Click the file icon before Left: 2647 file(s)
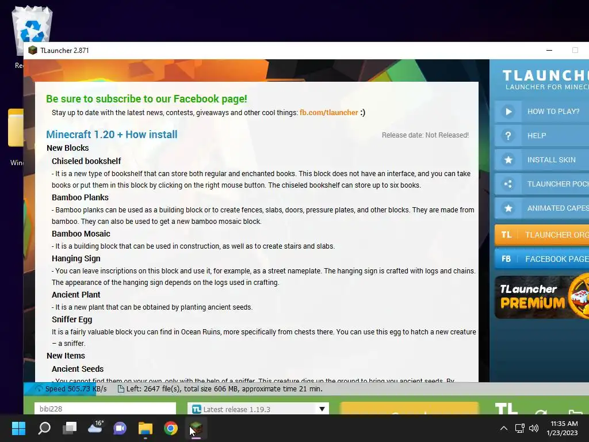The width and height of the screenshot is (589, 442). point(121,389)
